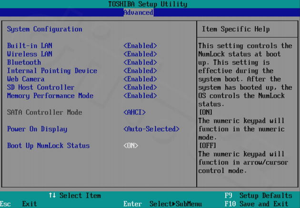This screenshot has width=300, height=208.
Task: Select the SATA Controller Mode label
Action: pyautogui.click(x=45, y=112)
